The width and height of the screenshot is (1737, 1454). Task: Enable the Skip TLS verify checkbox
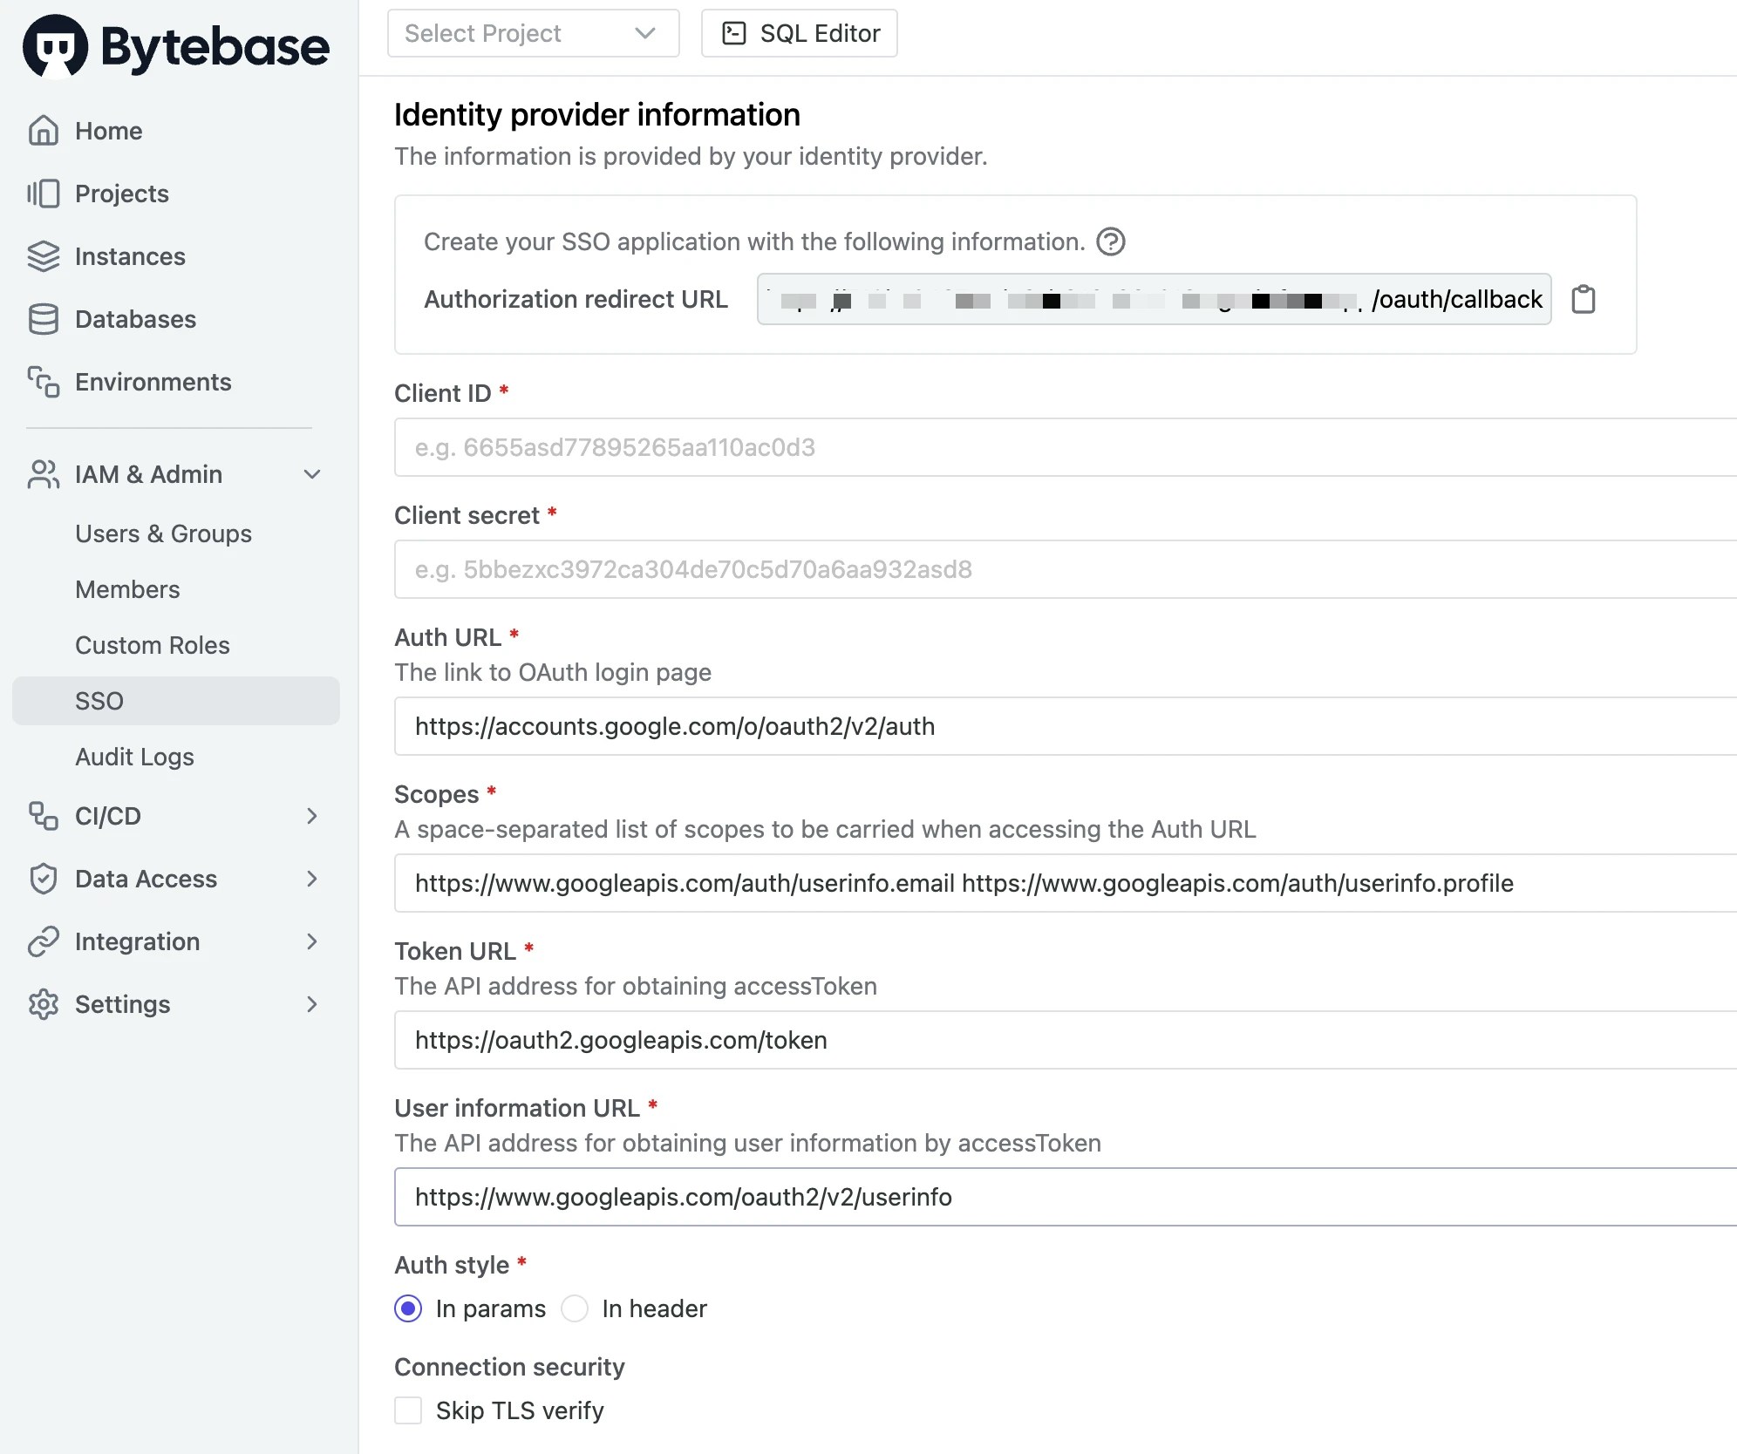pyautogui.click(x=408, y=1410)
